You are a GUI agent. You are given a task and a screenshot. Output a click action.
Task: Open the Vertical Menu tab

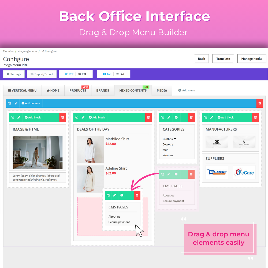coord(22,91)
